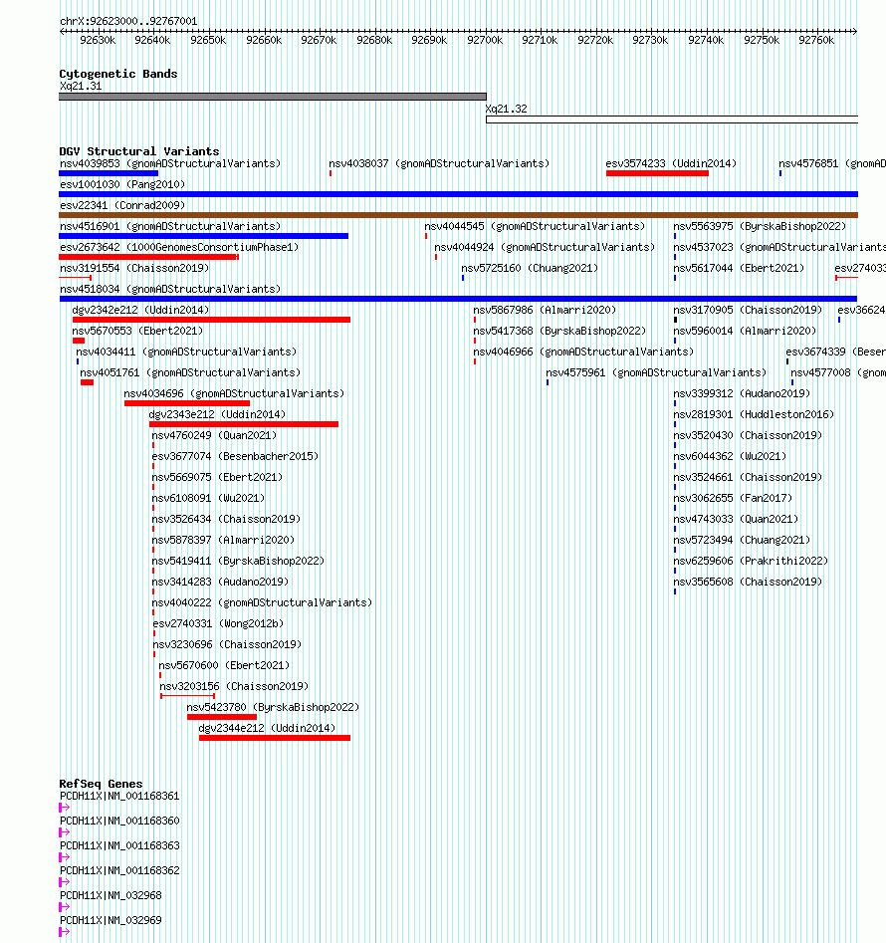Open PCDH11X|NM_001168361 gene label

point(119,797)
